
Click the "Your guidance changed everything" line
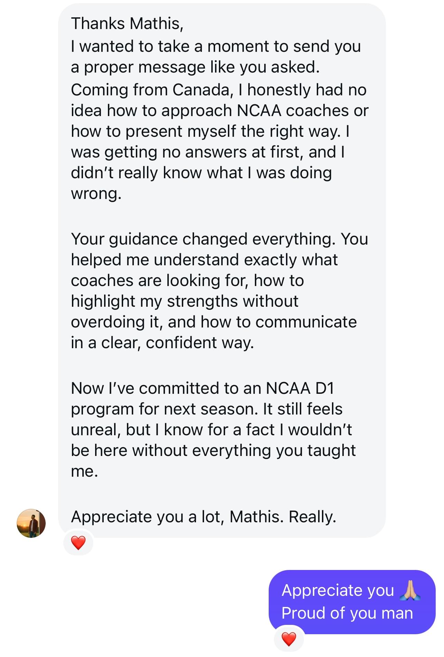[x=219, y=239]
